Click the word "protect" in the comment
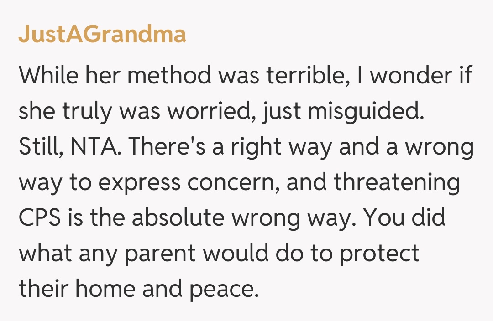 click(379, 254)
